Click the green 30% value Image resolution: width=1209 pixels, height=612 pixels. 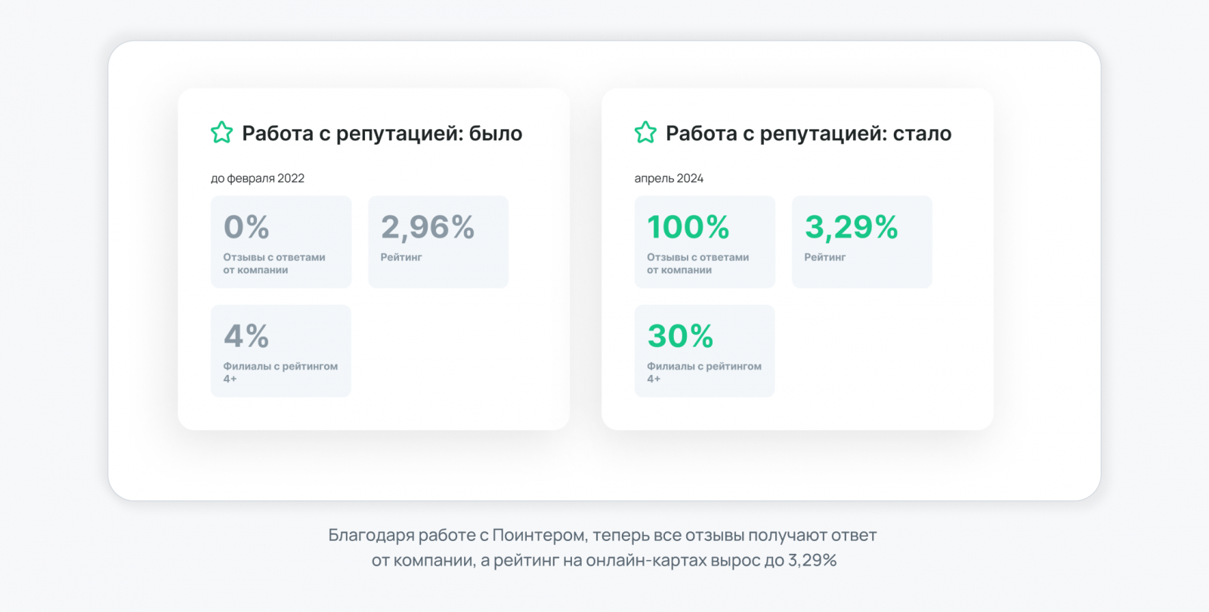[681, 336]
